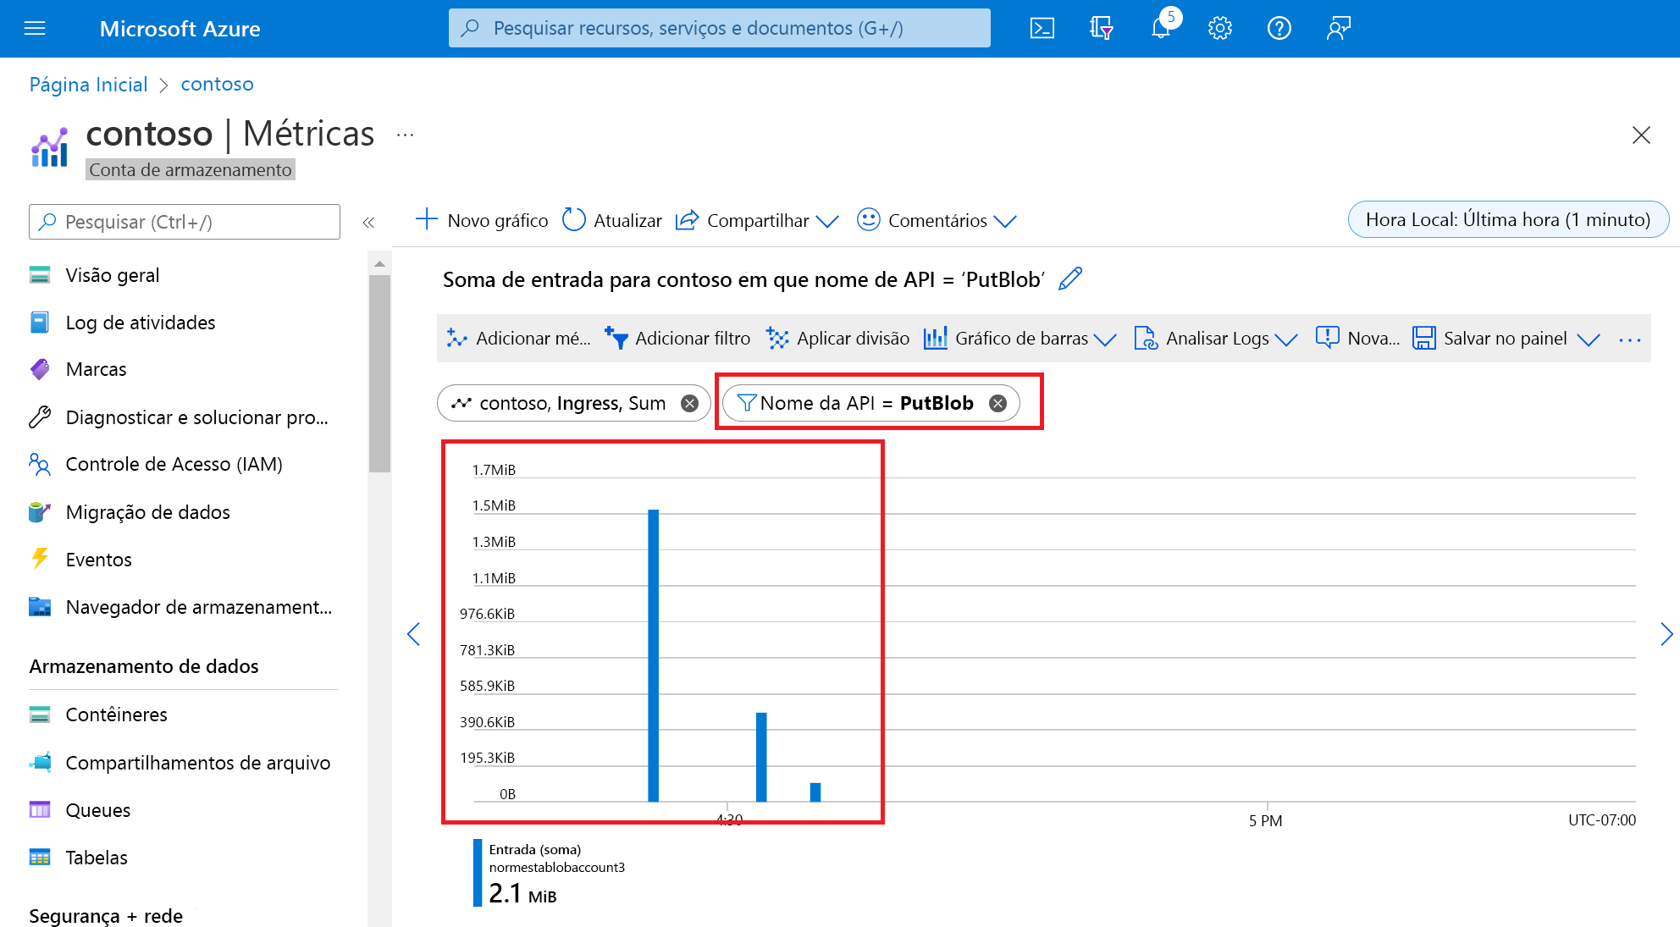Image resolution: width=1680 pixels, height=927 pixels.
Task: Click the sidebar scrollbar up arrow
Action: pyautogui.click(x=380, y=264)
